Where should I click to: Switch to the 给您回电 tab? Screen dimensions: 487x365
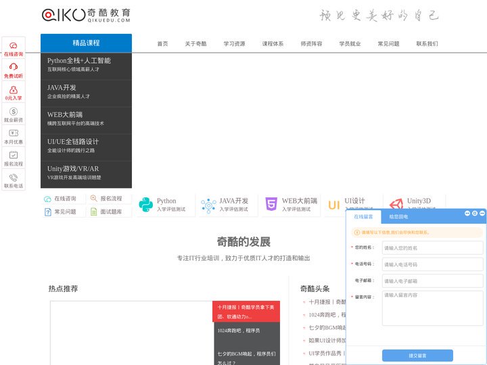(x=398, y=217)
